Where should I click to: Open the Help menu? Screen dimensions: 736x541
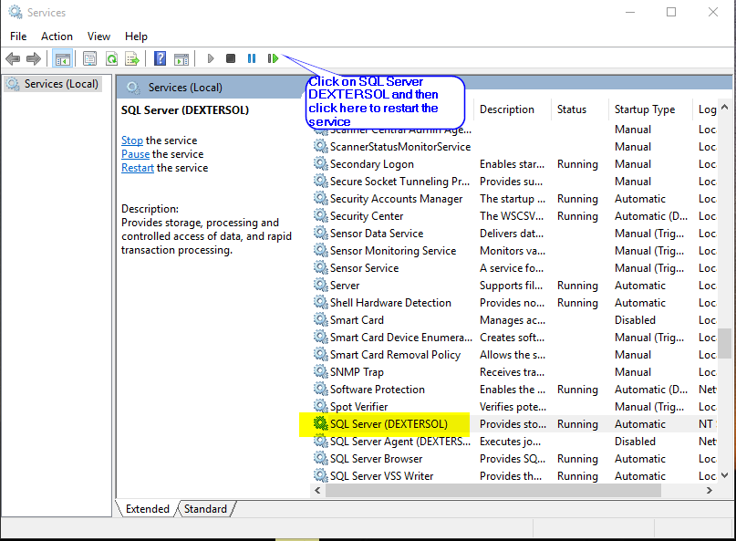(x=136, y=36)
